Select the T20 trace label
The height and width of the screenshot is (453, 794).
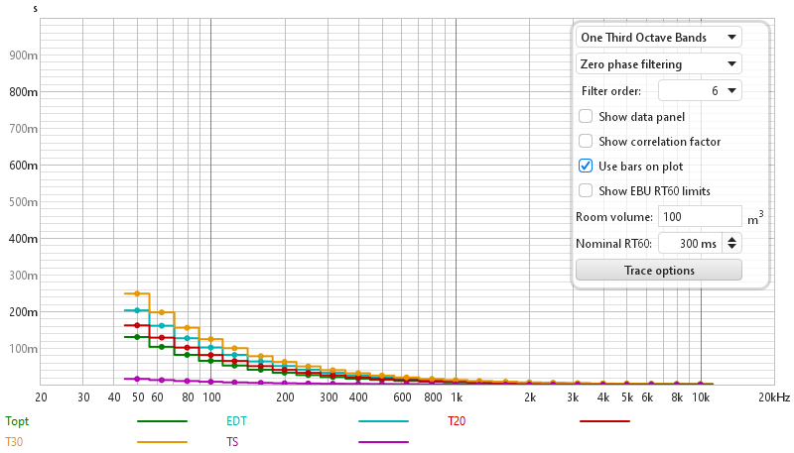click(457, 421)
